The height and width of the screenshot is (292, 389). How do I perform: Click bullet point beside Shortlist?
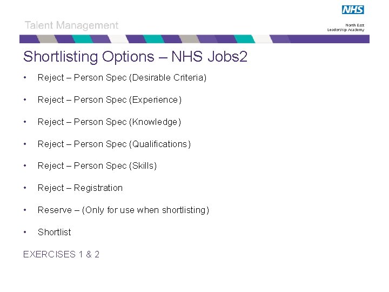25,232
